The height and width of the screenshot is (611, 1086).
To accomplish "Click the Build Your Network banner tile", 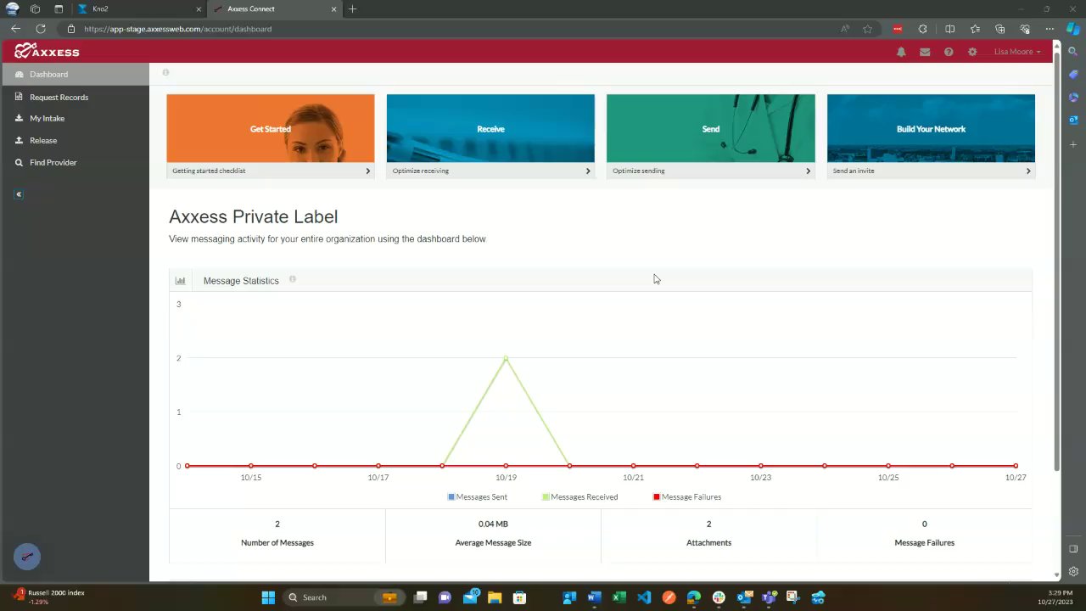I will (931, 128).
